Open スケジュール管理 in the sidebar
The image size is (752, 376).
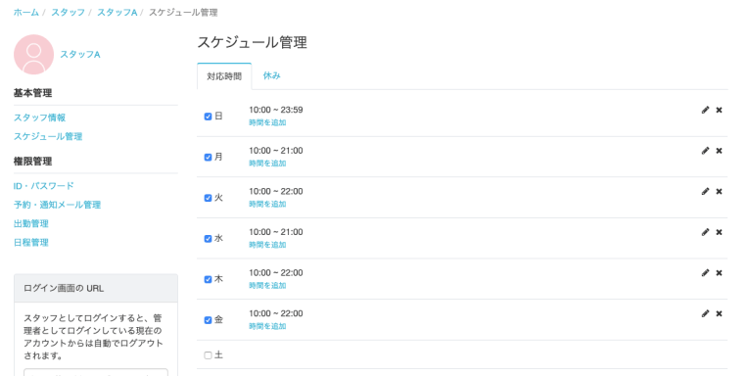pos(48,137)
